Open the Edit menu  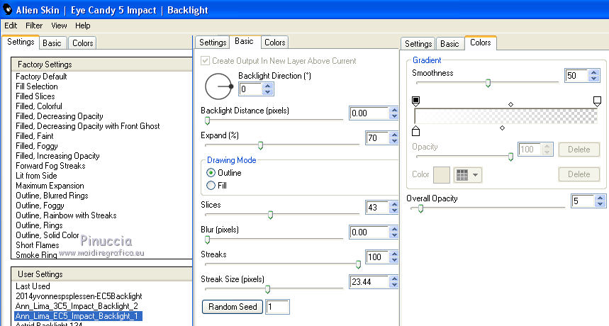click(11, 26)
